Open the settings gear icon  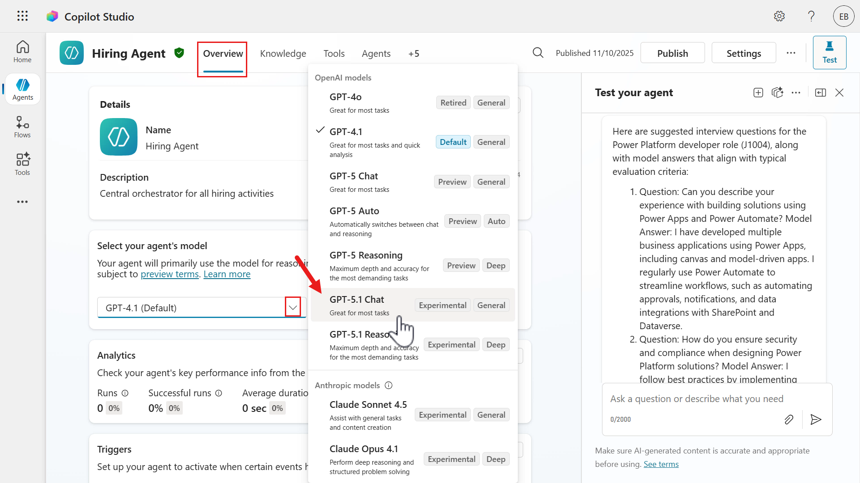(x=779, y=16)
